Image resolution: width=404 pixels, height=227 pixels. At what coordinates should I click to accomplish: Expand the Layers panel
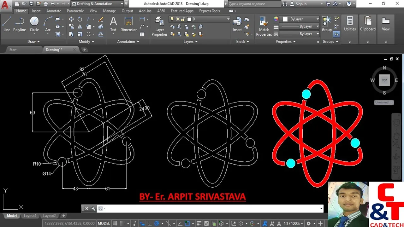click(191, 42)
